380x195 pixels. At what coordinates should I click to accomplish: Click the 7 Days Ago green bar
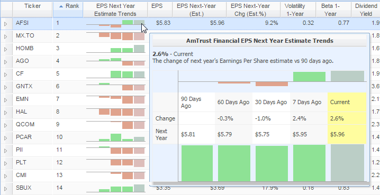(x=309, y=77)
